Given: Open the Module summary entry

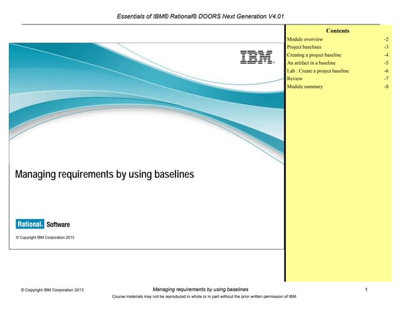Looking at the screenshot, I should point(305,86).
